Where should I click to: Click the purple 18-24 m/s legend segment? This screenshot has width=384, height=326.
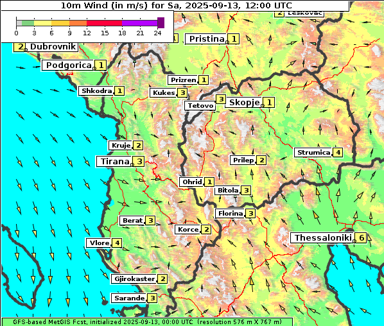tap(139, 23)
